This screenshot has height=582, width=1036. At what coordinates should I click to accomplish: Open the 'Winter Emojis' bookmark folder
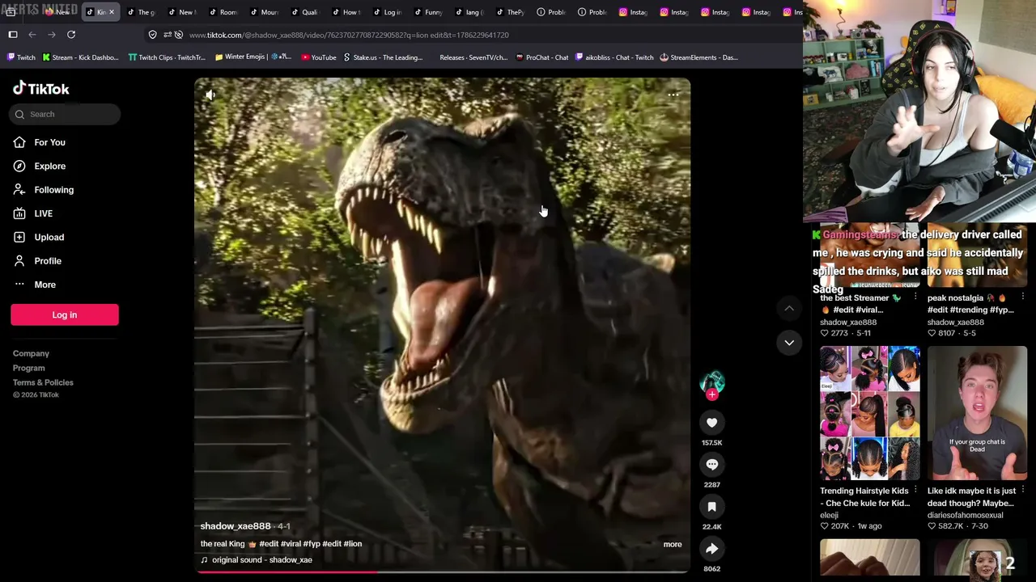pos(253,57)
